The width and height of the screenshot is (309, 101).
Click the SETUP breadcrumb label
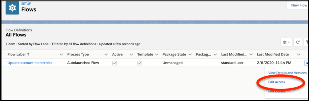[x=26, y=4]
